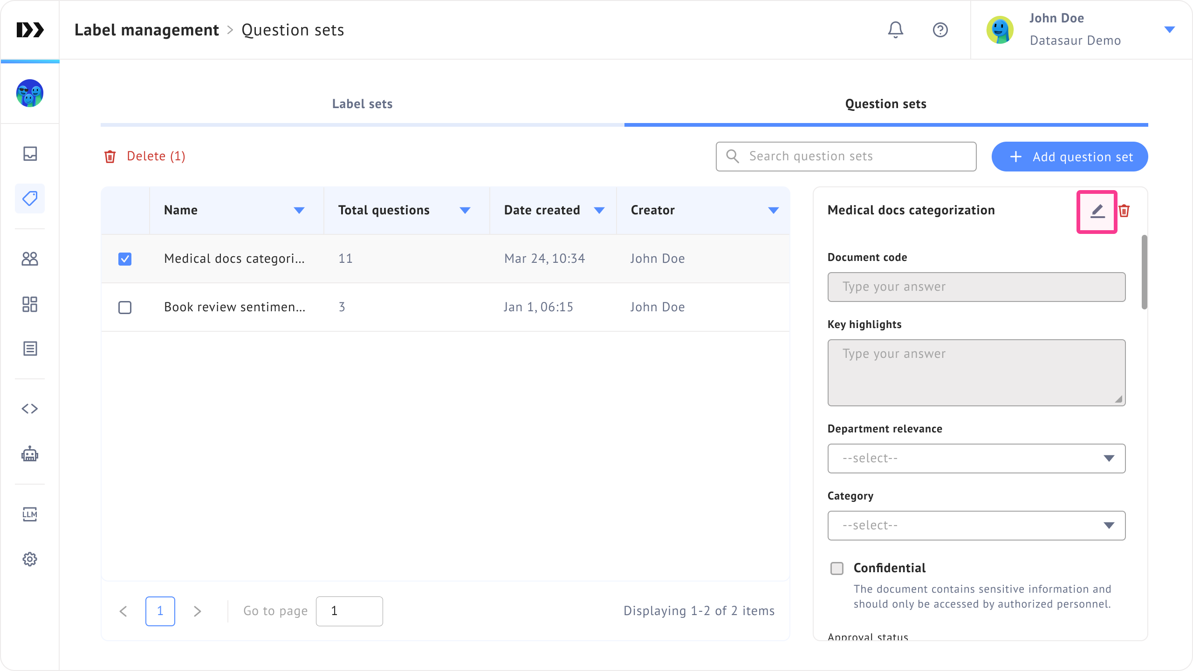Open the LLM sidebar icon
The image size is (1193, 671).
pyautogui.click(x=30, y=514)
